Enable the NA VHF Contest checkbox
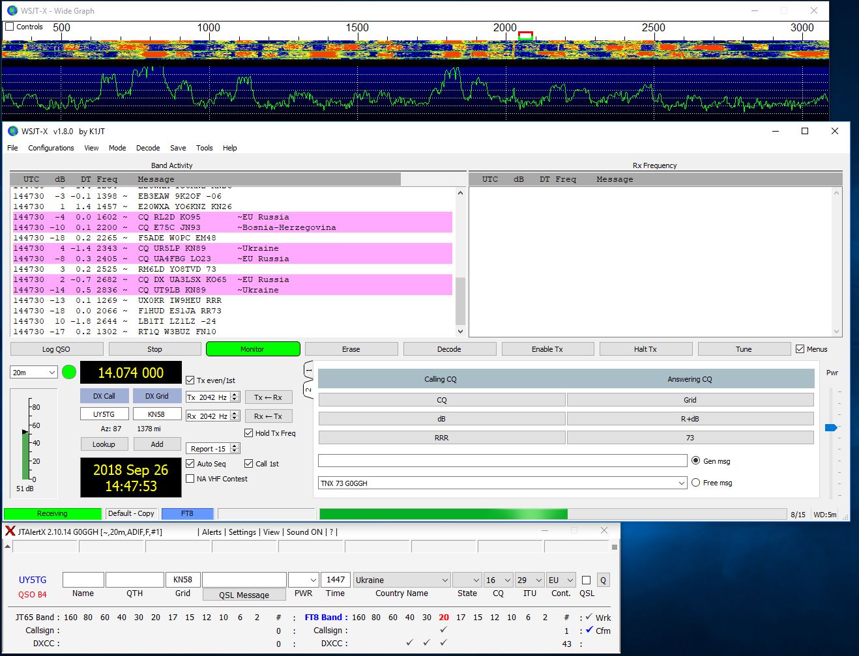 pyautogui.click(x=190, y=479)
